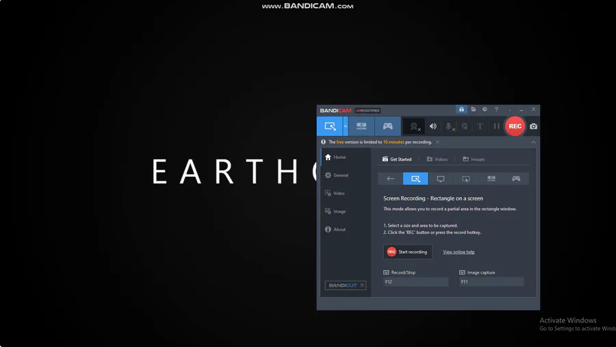
Task: Open the Bandicut link button
Action: coord(346,285)
